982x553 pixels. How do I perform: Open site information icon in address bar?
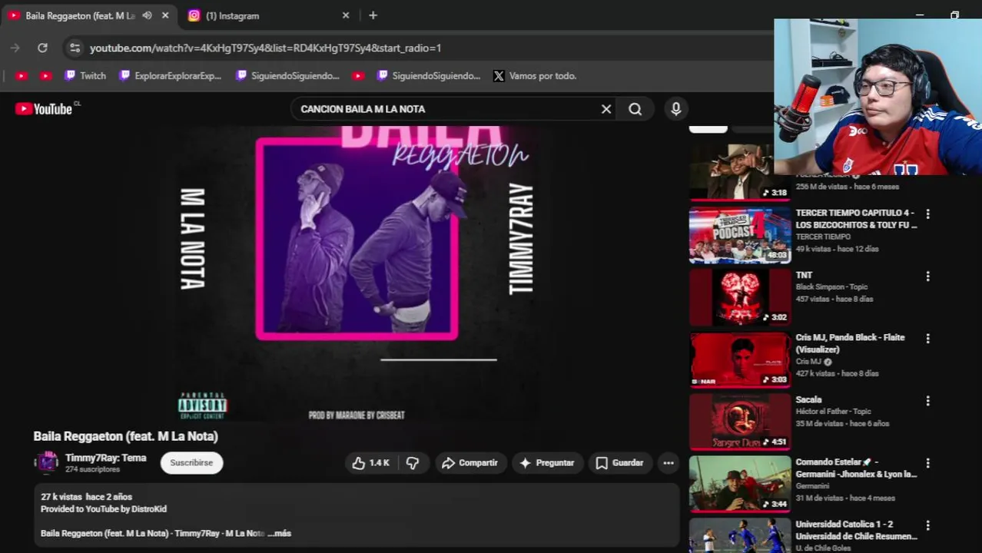75,48
